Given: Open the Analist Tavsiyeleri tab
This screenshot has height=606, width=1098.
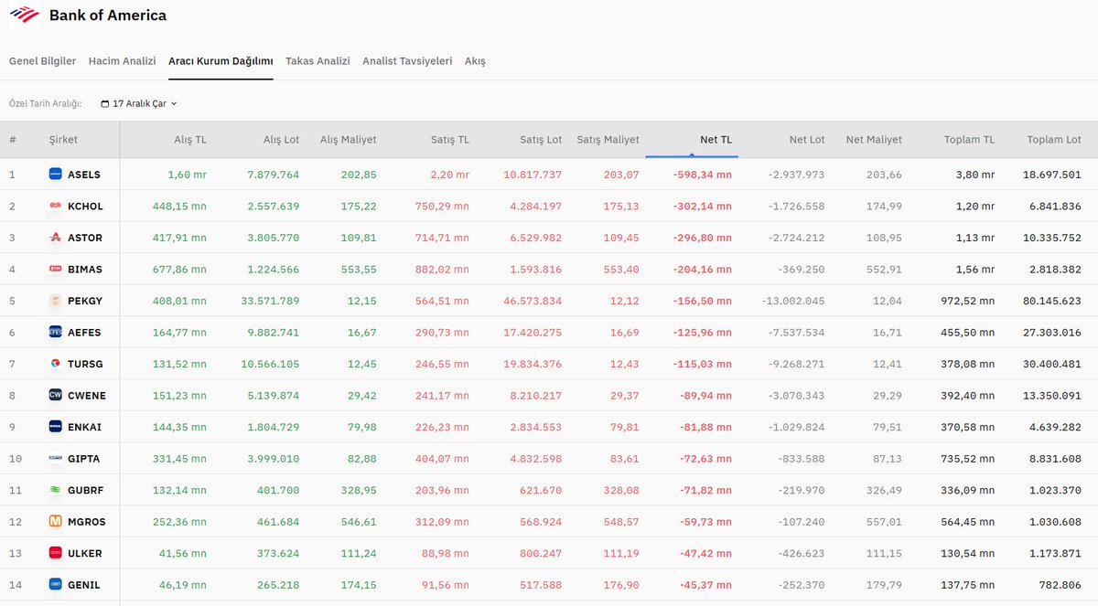Looking at the screenshot, I should pyautogui.click(x=407, y=61).
